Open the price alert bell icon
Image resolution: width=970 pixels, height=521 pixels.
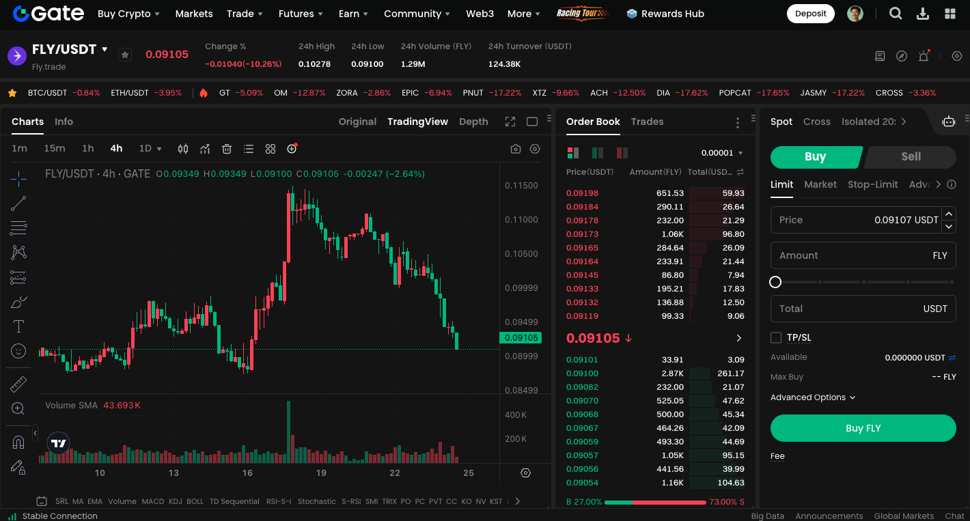924,56
